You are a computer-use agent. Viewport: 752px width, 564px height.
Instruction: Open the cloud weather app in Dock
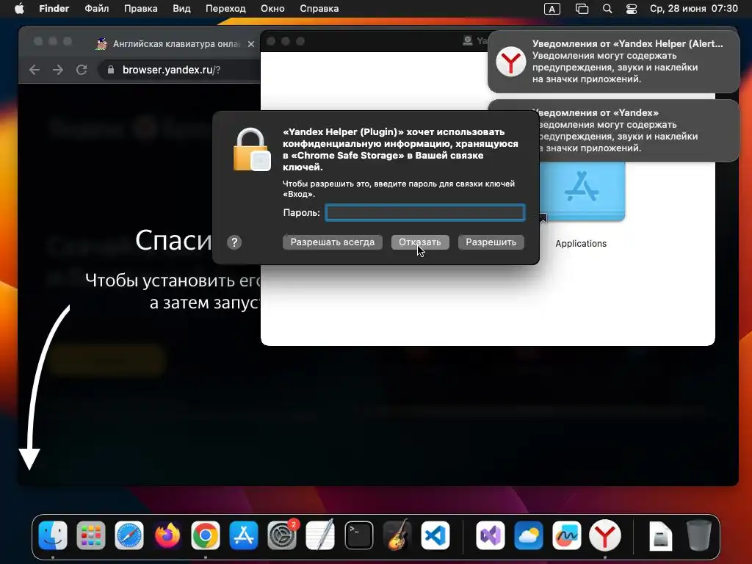click(x=529, y=535)
